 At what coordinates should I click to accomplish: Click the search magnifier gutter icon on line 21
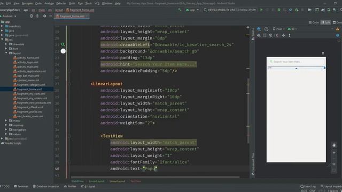point(63,44)
